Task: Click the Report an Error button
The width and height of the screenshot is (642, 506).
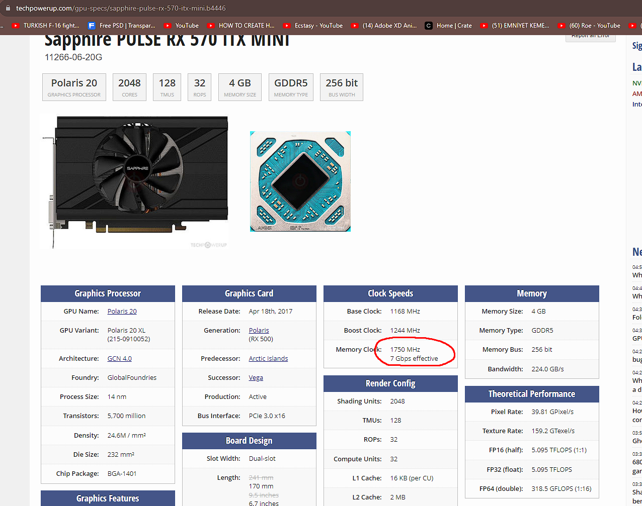Action: (591, 36)
